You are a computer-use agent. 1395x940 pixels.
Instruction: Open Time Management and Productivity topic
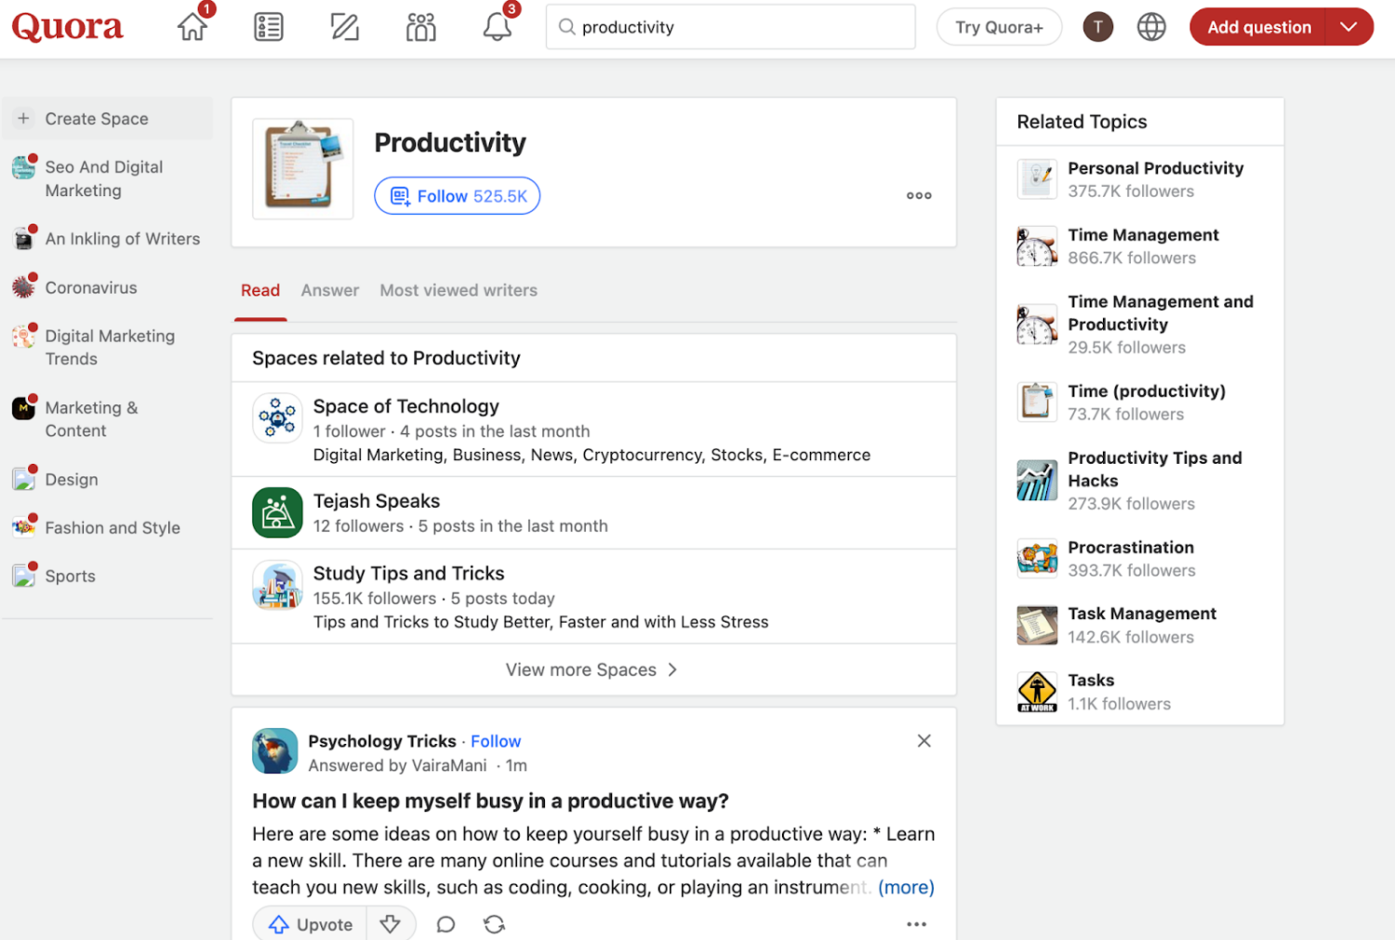[1161, 313]
